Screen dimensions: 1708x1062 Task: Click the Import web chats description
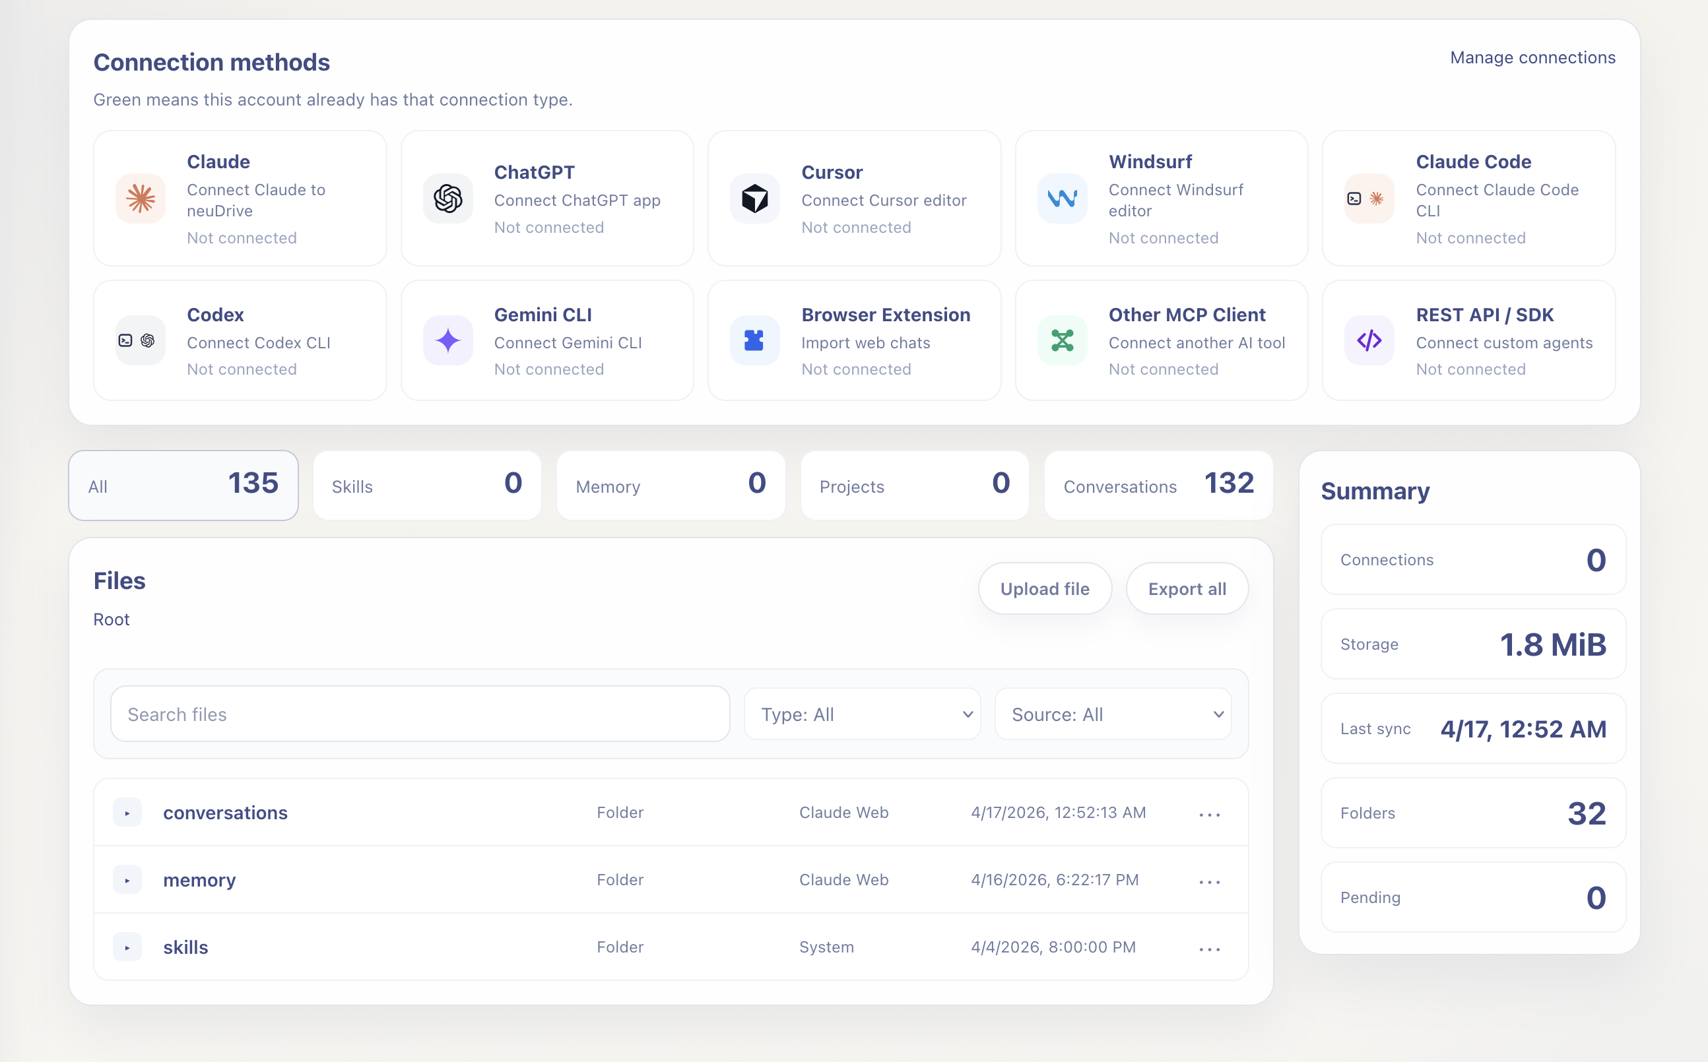(x=866, y=343)
